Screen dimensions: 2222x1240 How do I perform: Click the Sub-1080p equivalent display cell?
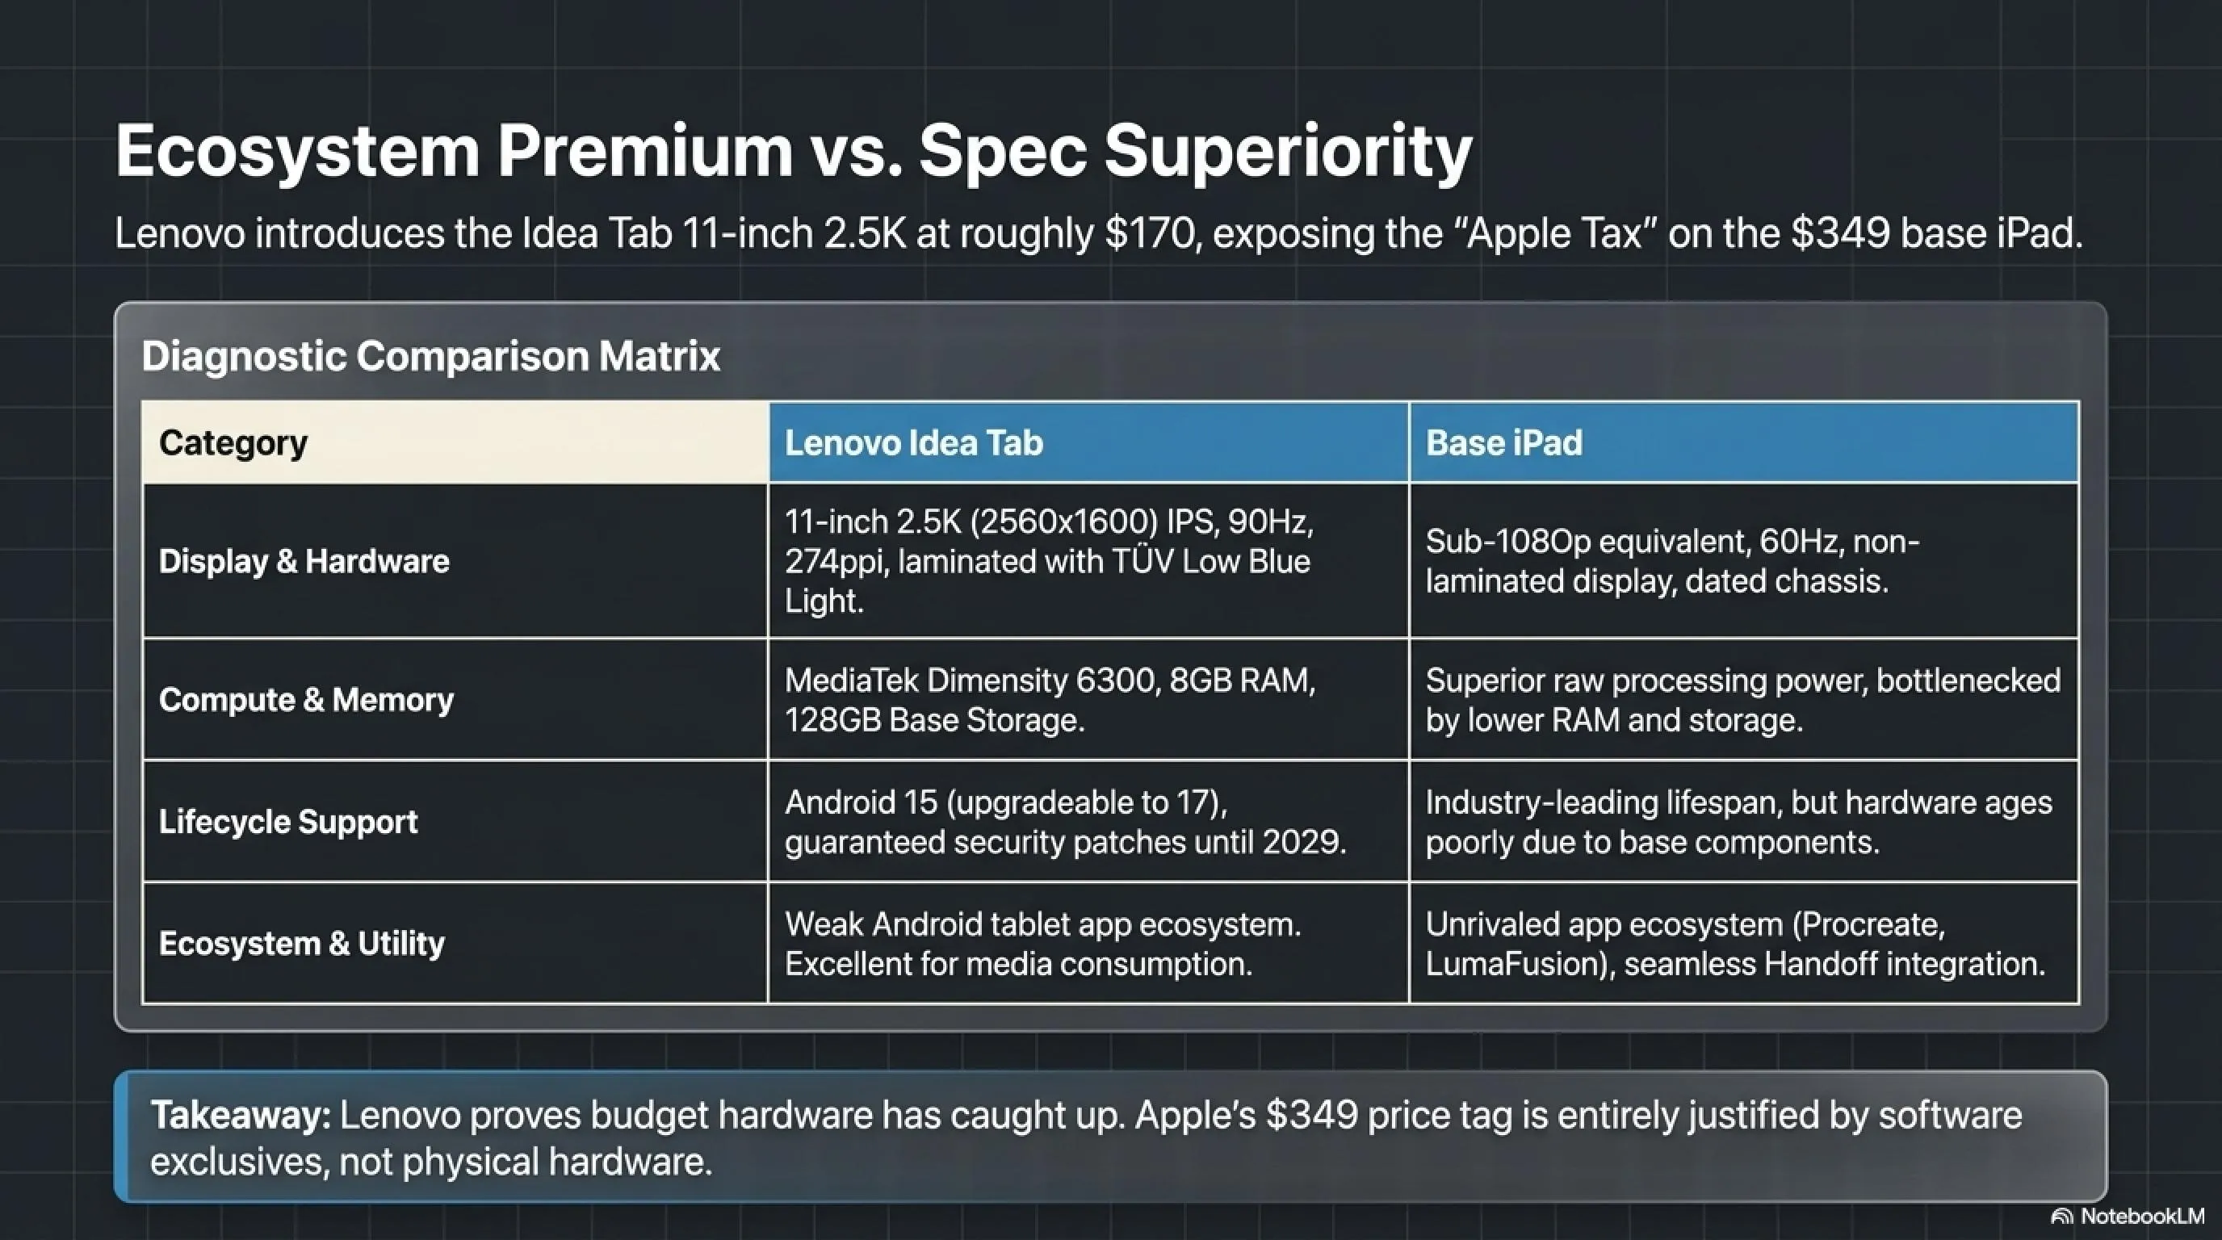(1744, 561)
